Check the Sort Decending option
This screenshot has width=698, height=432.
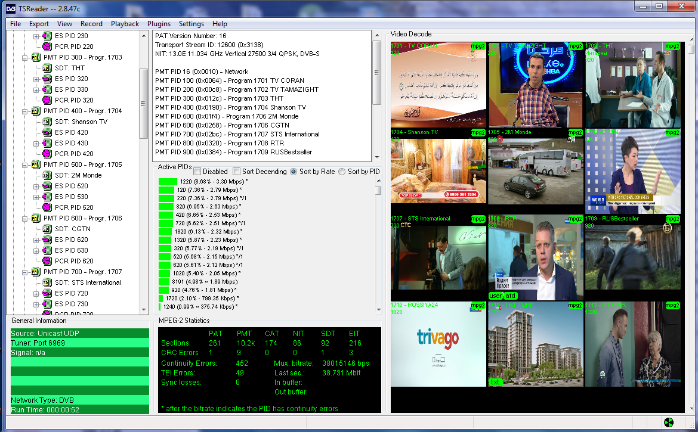(237, 172)
